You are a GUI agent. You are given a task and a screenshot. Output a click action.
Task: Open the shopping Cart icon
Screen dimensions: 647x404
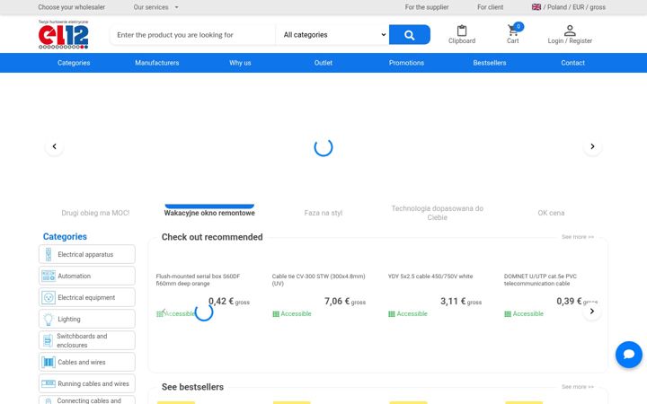(513, 31)
